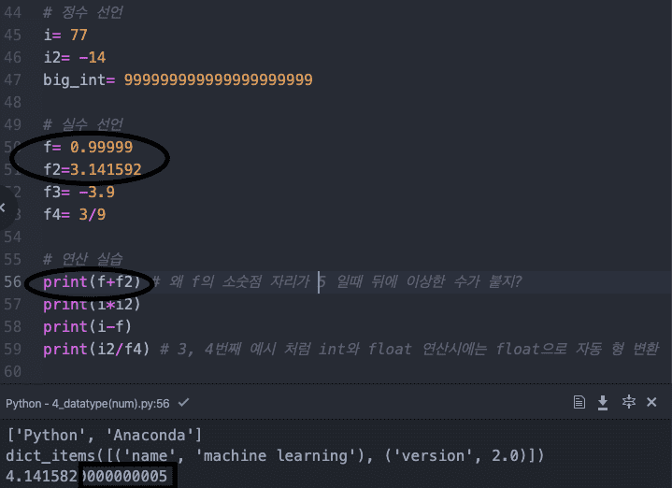Click the Python - 4_datatype(num).py:56 panel title
The image size is (672, 488).
click(x=89, y=403)
